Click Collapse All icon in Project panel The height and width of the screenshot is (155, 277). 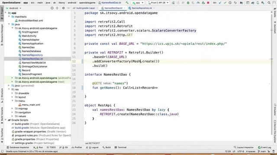pyautogui.click(x=57, y=8)
